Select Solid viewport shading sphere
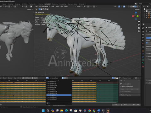Image resolution: width=151 pixels, height=113 pixels. coord(133,7)
